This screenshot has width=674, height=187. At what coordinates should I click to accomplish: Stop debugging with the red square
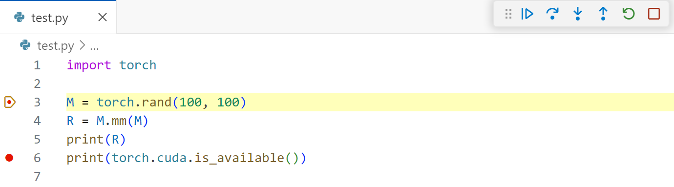654,14
